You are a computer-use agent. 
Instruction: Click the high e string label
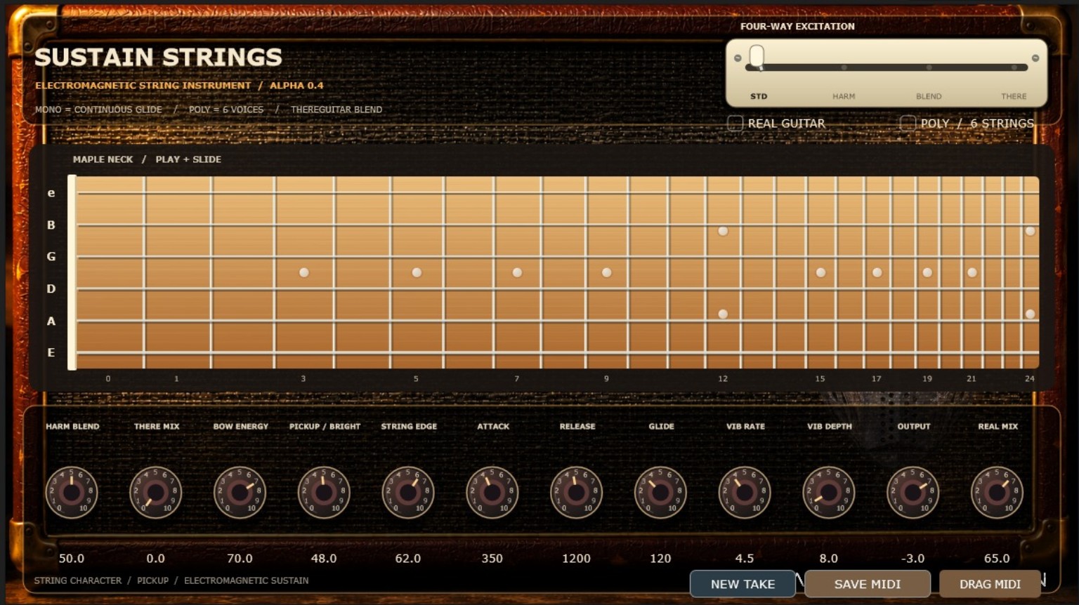tap(51, 193)
